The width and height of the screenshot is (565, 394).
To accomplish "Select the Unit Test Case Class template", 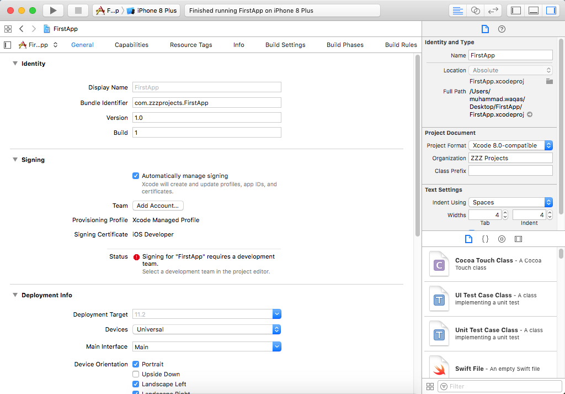I will click(x=491, y=334).
